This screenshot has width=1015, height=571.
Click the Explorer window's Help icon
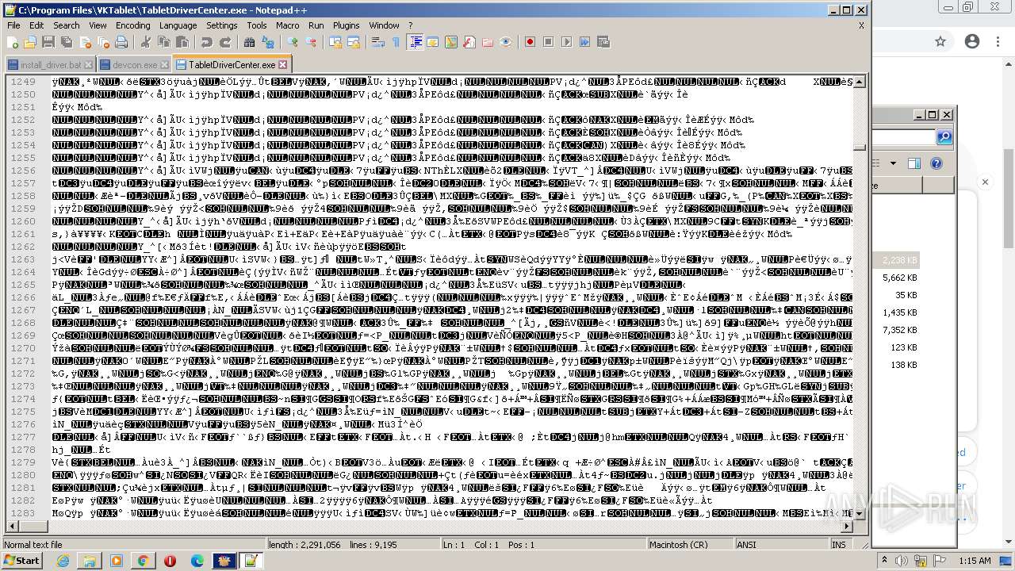(x=936, y=163)
